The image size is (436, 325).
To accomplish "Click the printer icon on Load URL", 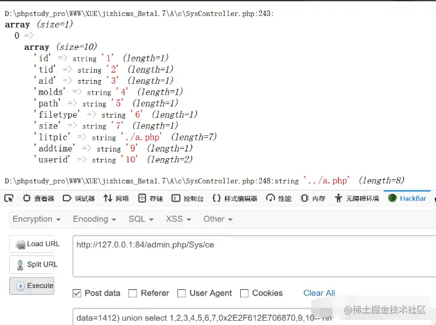I will pos(20,245).
